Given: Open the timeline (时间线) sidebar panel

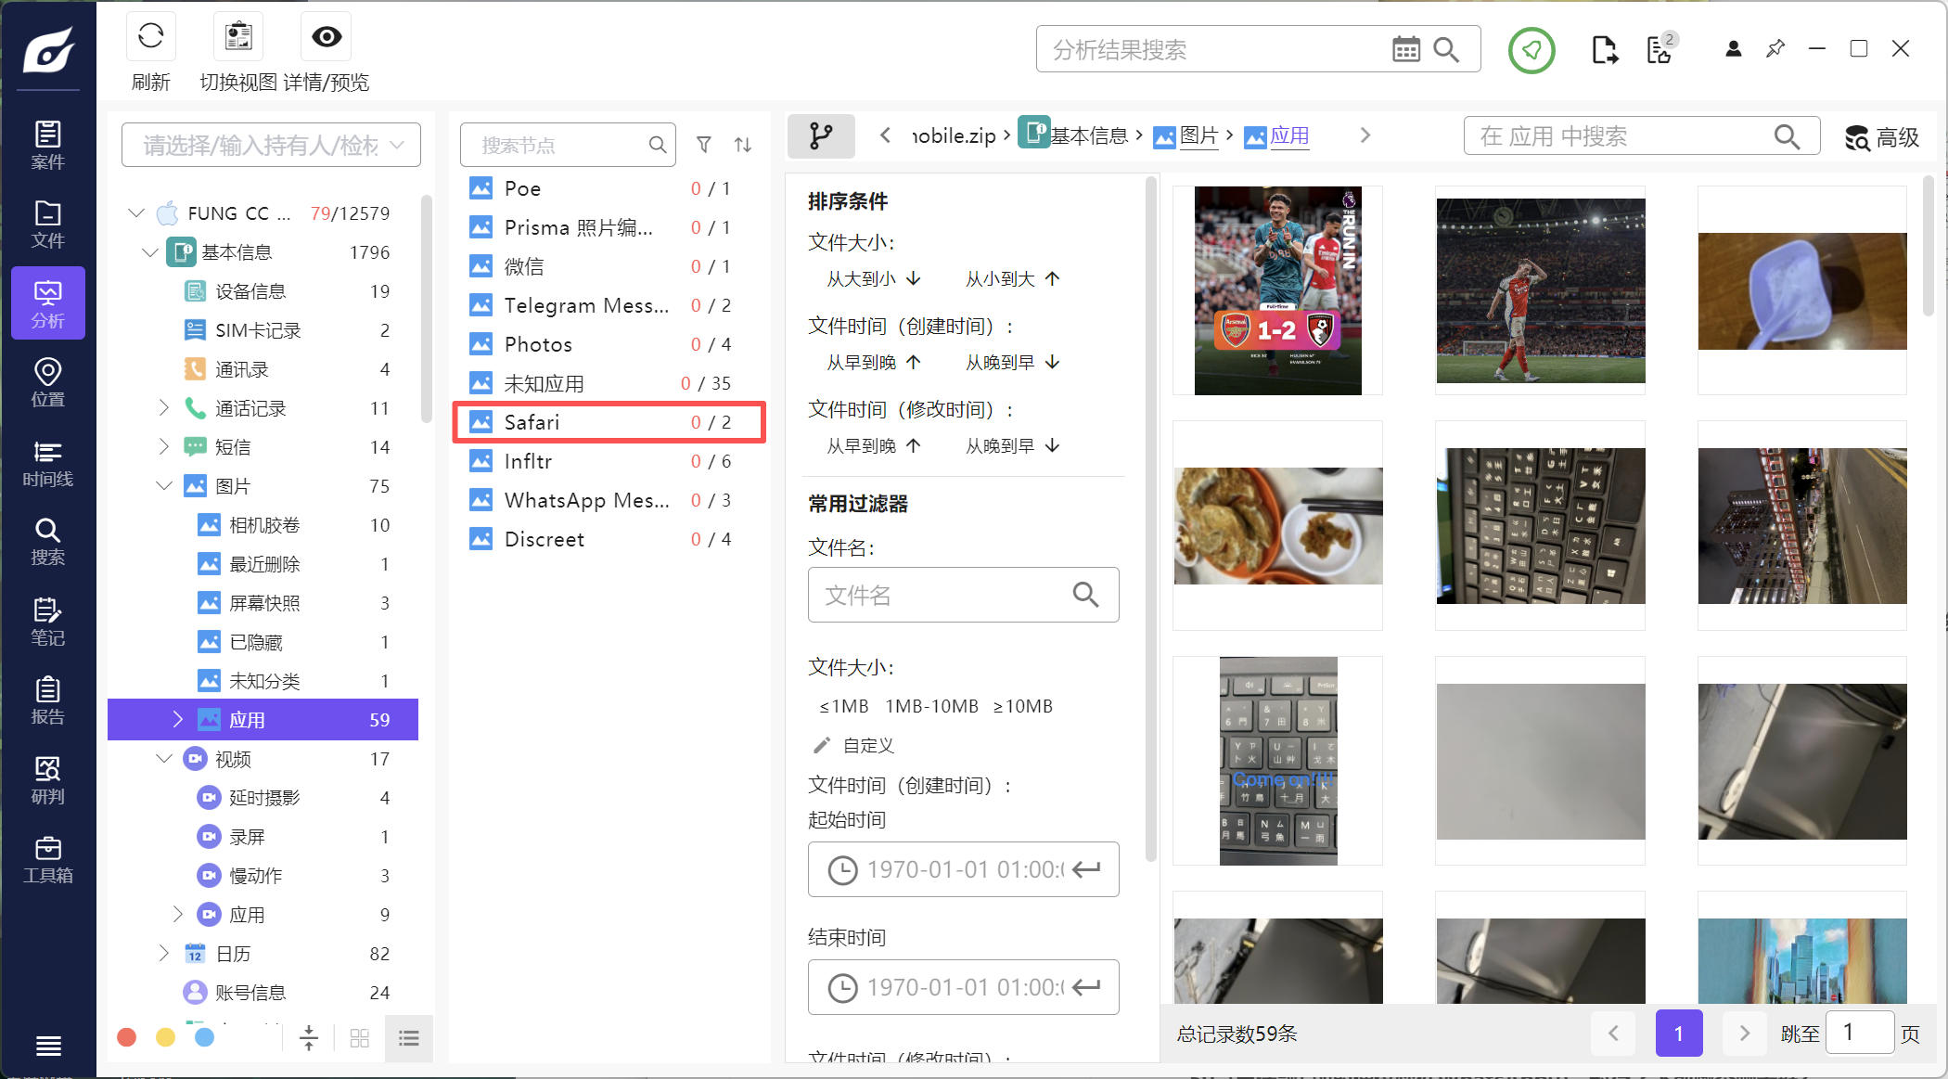Looking at the screenshot, I should coord(47,464).
